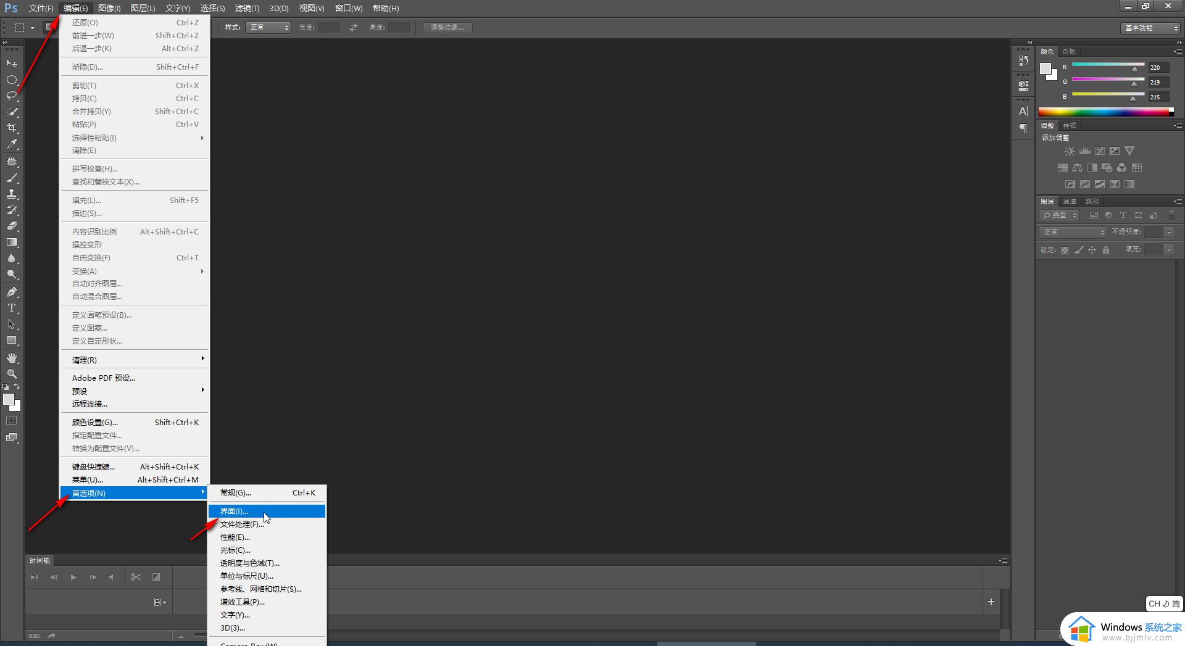
Task: Switch foreground and background colors
Action: (x=17, y=386)
